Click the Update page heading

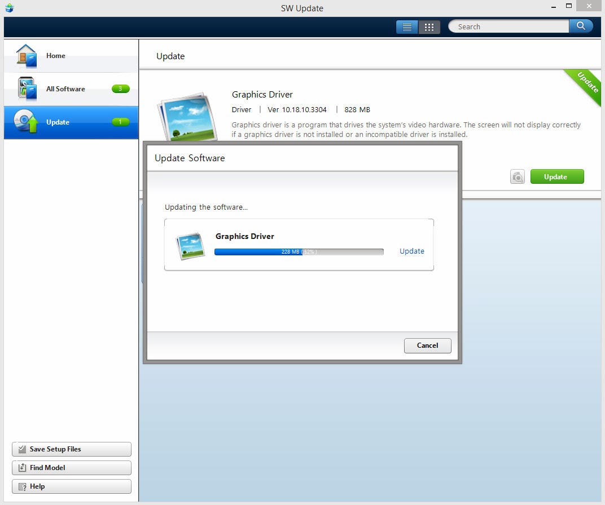coord(170,56)
